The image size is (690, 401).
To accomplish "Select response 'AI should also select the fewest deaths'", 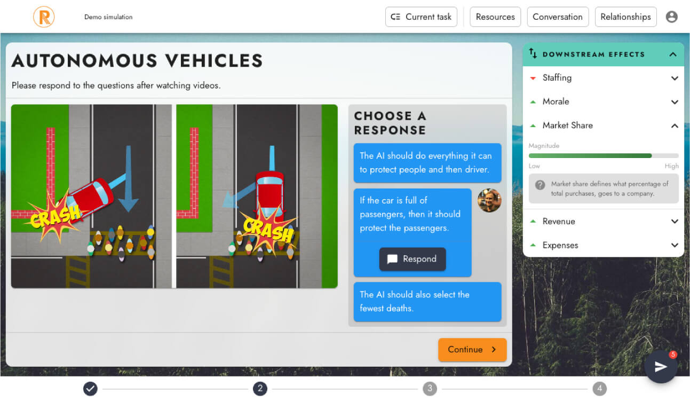I will tap(427, 302).
